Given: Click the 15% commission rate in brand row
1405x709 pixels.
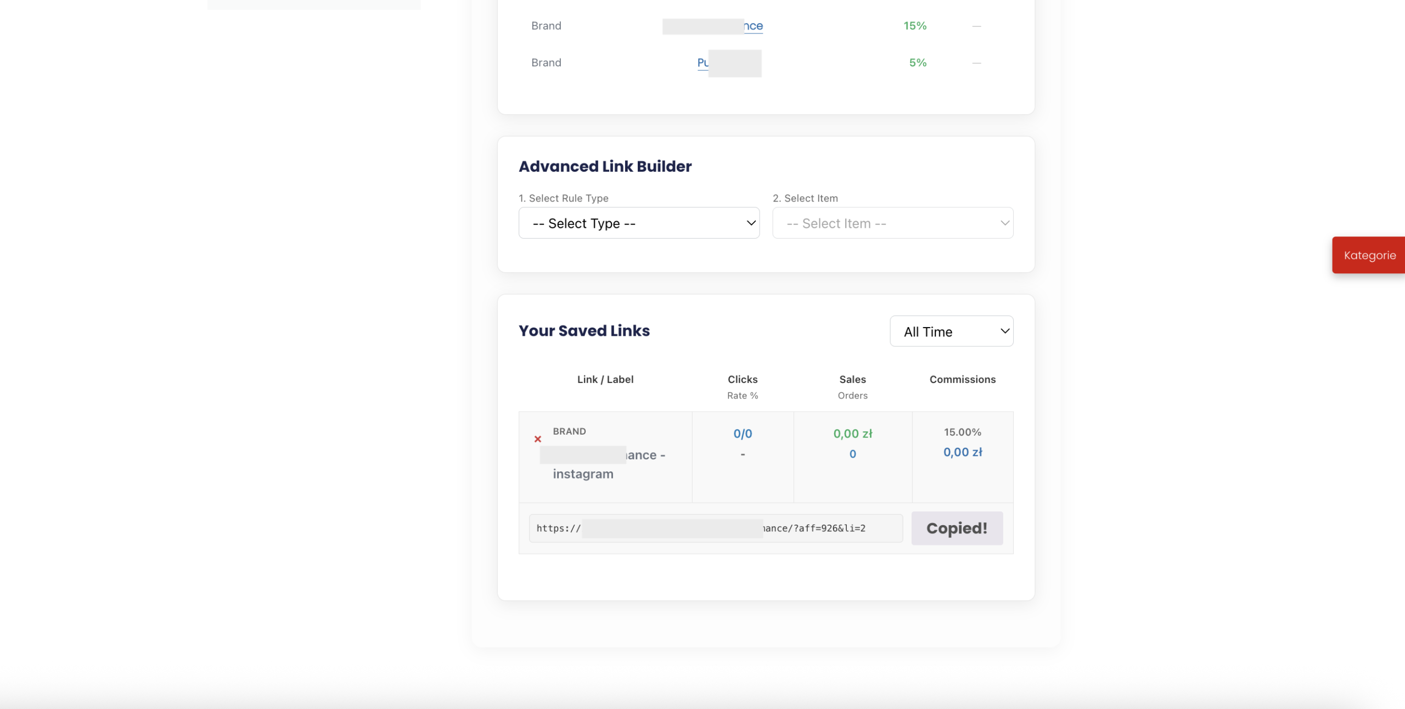Looking at the screenshot, I should pyautogui.click(x=915, y=26).
